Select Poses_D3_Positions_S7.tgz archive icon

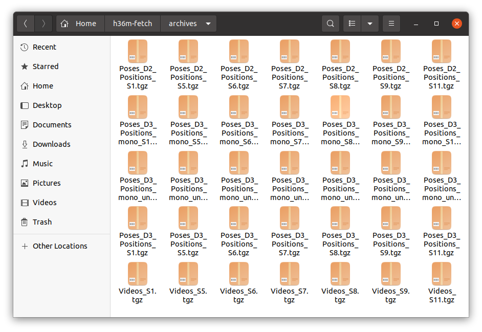(x=289, y=218)
